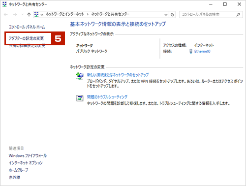
Task: Click the address bar network icon
Action: [36, 14]
